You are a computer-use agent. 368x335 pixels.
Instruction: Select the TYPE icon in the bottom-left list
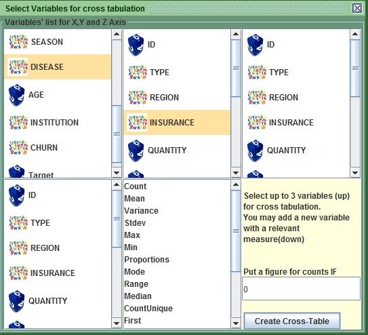coord(18,223)
